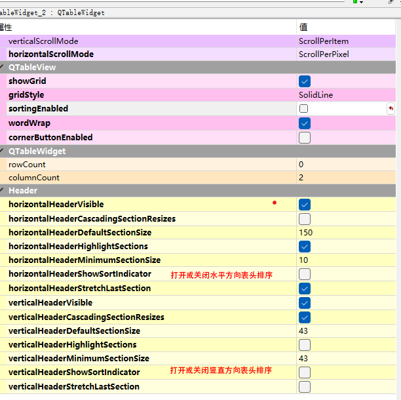This screenshot has width=401, height=400.
Task: Enable verticalHeaderStretchLastSection checkbox
Action: (304, 387)
